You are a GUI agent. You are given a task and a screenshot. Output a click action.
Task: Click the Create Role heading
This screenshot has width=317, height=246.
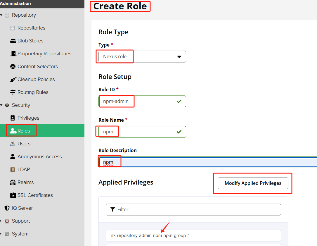click(120, 6)
